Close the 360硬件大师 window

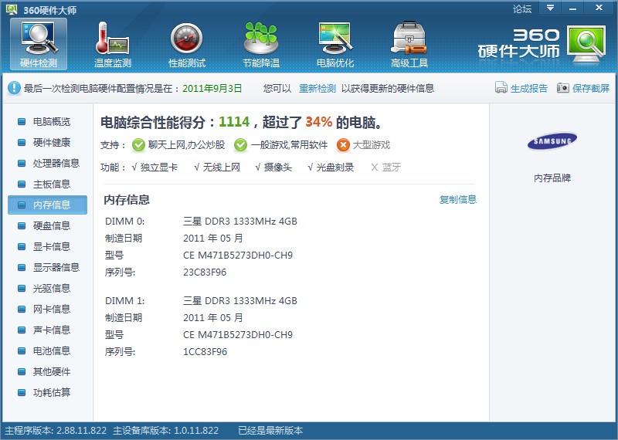coord(599,8)
